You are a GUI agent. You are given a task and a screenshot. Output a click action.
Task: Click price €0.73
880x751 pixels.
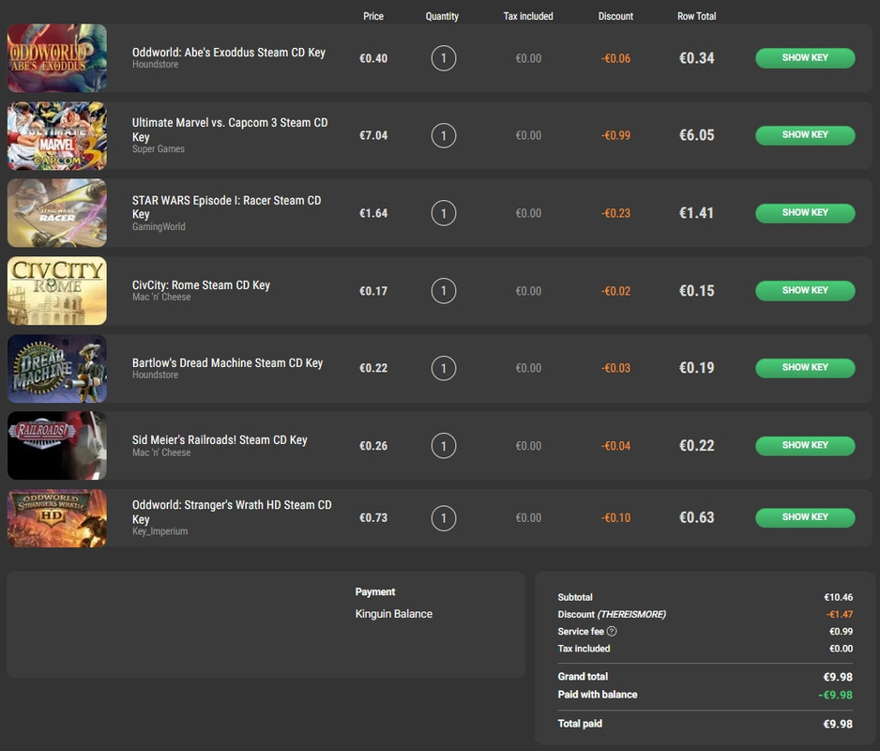click(x=373, y=517)
